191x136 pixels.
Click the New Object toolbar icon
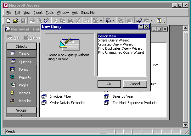[146, 21]
